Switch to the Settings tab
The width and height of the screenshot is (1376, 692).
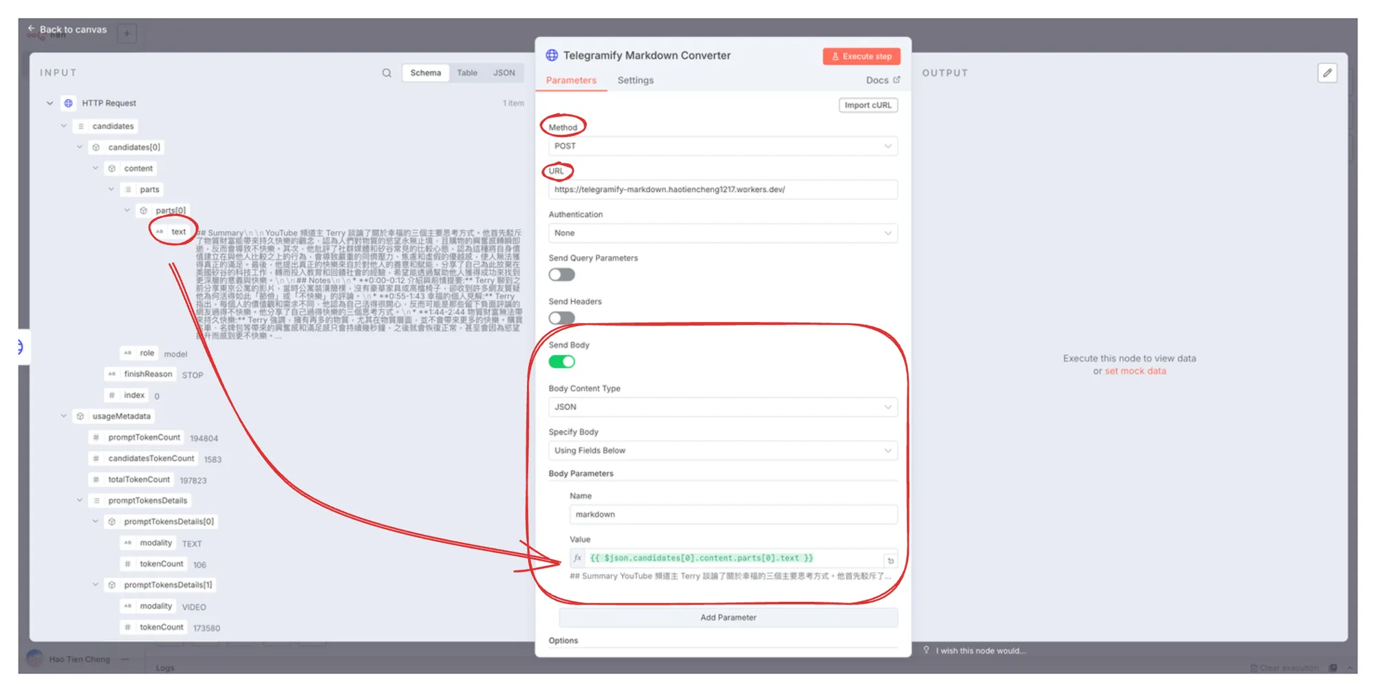pos(635,80)
